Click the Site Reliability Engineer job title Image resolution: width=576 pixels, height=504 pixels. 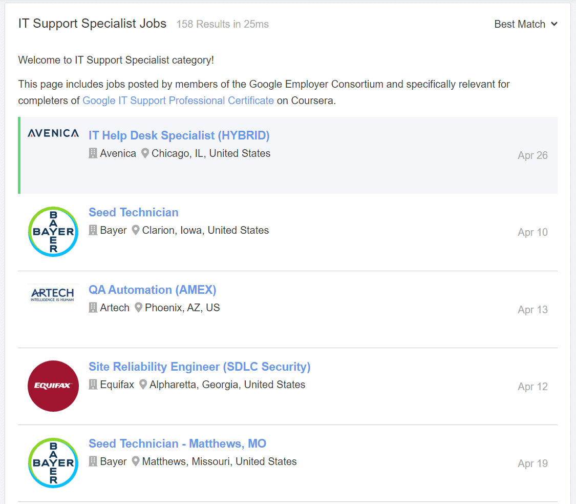pyautogui.click(x=199, y=366)
